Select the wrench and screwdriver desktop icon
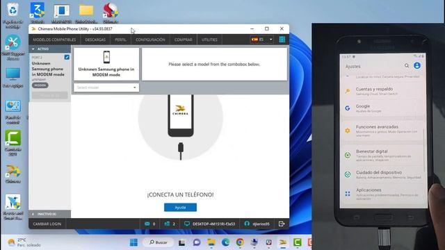 [13, 48]
